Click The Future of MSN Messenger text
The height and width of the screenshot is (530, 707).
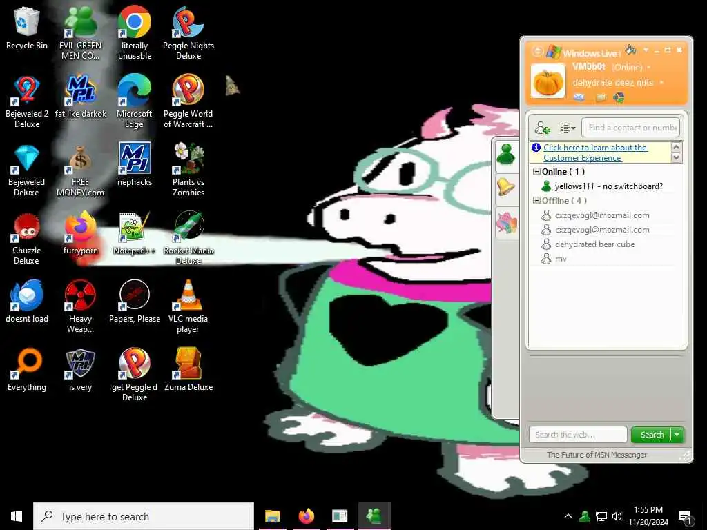(x=597, y=455)
